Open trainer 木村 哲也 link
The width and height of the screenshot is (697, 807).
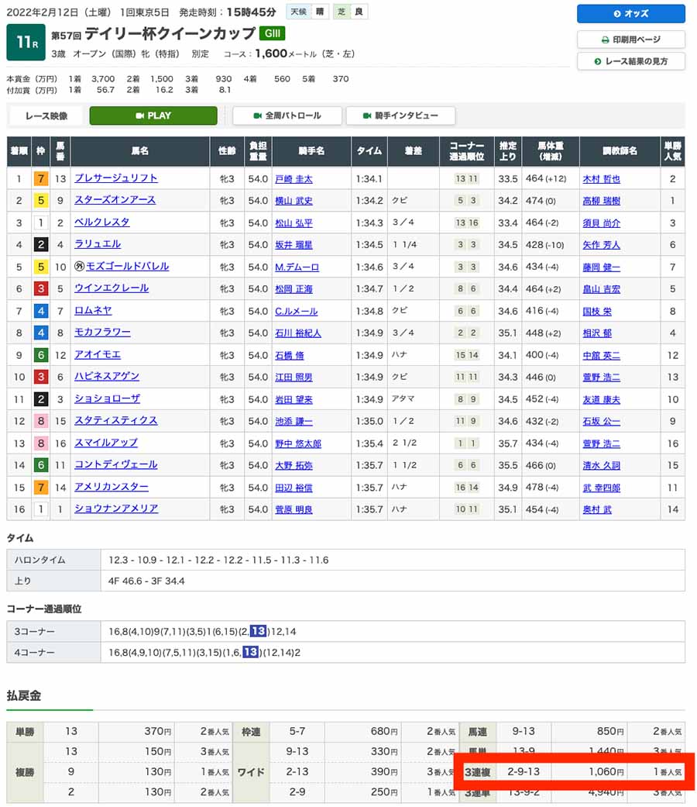point(602,179)
